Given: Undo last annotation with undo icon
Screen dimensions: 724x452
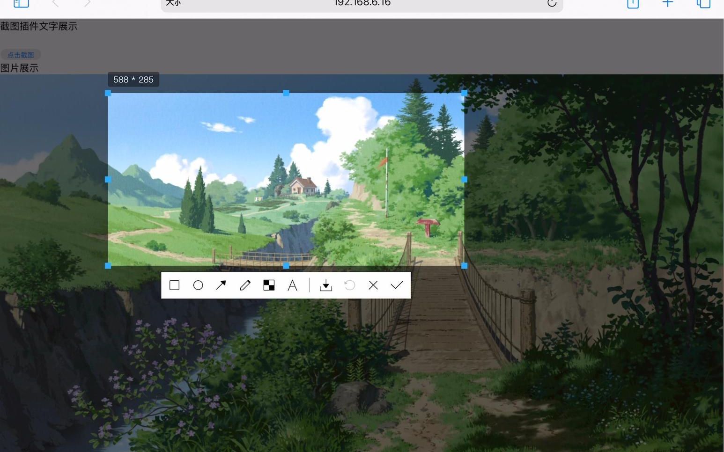Looking at the screenshot, I should [349, 285].
